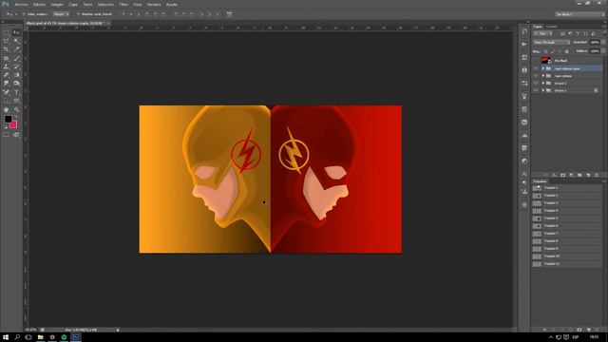The image size is (608, 342).
Task: Click the Auto-Align Layers icon in options bar
Action: [x=229, y=14]
